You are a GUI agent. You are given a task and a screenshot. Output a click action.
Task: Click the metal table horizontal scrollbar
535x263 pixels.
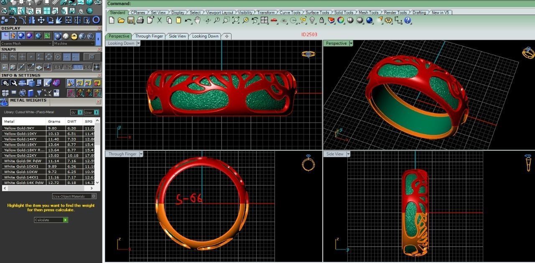(48, 188)
